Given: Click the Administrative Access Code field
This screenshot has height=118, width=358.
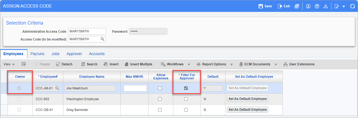Looking at the screenshot, I should click(87, 31).
